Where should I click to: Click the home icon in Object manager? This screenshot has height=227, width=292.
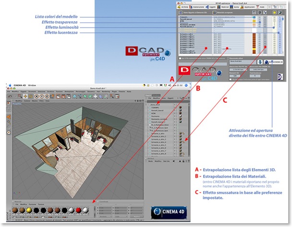coord(183,98)
